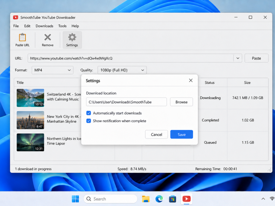Image resolution: width=275 pixels, height=206 pixels.
Task: Click the Switzerland 4K title text
Action: (x=64, y=97)
